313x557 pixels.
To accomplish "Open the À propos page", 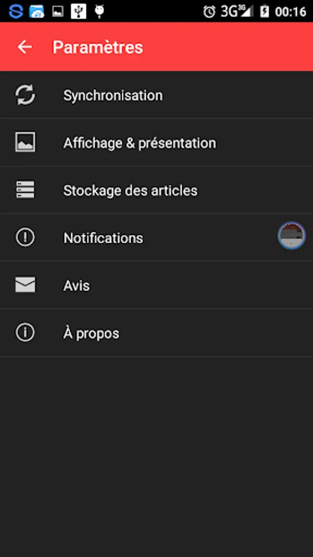I will point(156,333).
